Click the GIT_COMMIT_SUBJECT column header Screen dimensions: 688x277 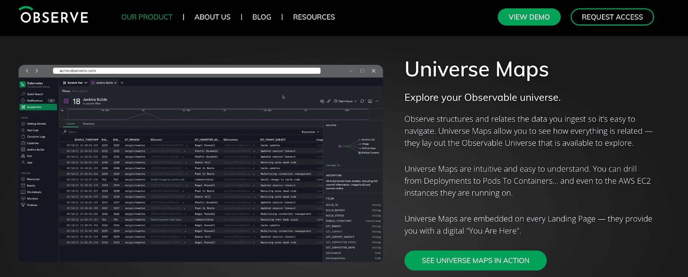coord(273,140)
